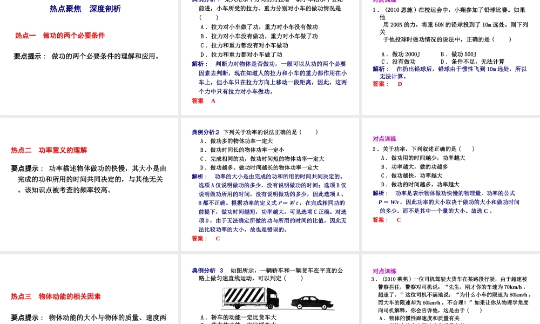Image resolution: width=540 pixels, height=324 pixels.
Task: Click the striped cargo truck picture
Action: coord(251,298)
